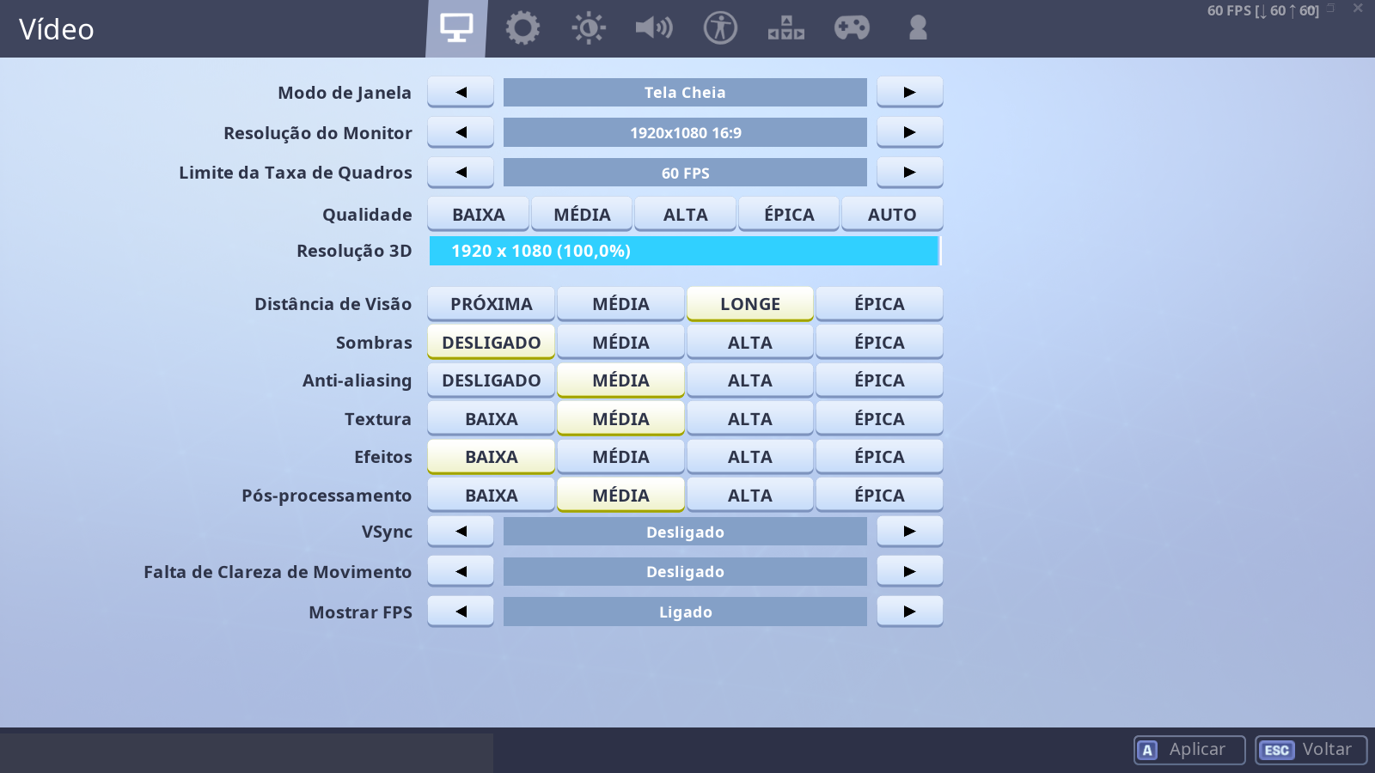Set Anti-aliasing to MÉDIA
1375x773 pixels.
(x=620, y=380)
